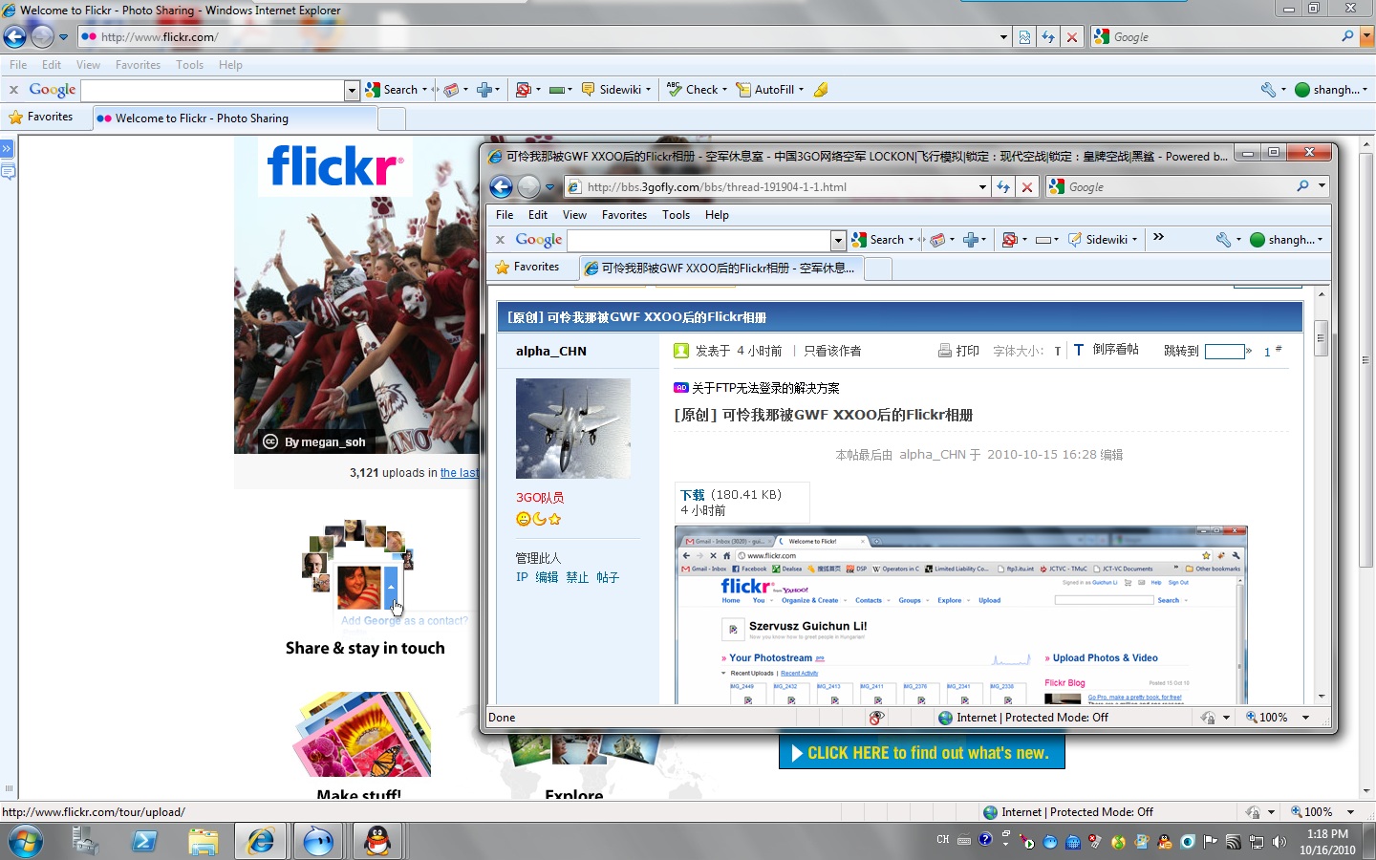Open the Tools menu in the forum window
This screenshot has height=860, width=1376.
[x=676, y=215]
